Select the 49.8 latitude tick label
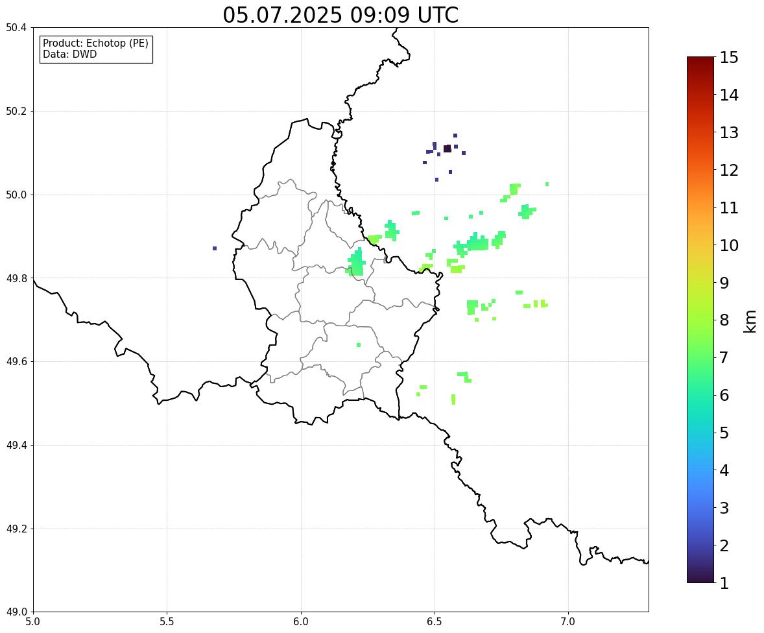 click(16, 278)
